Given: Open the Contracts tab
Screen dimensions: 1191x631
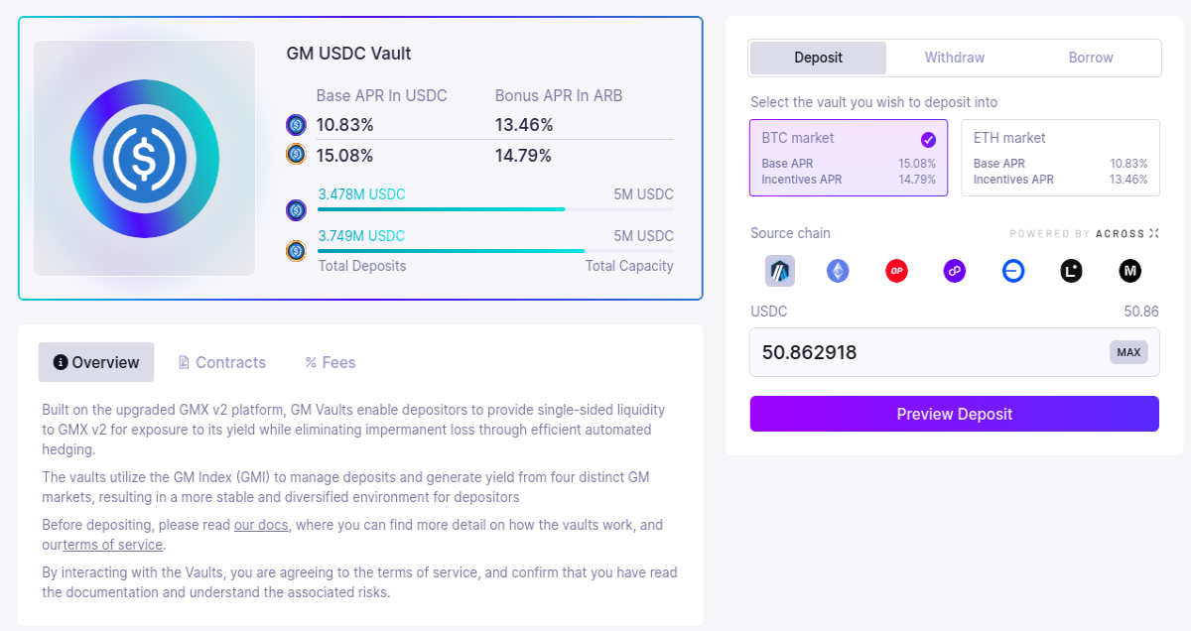Looking at the screenshot, I should click(x=221, y=362).
